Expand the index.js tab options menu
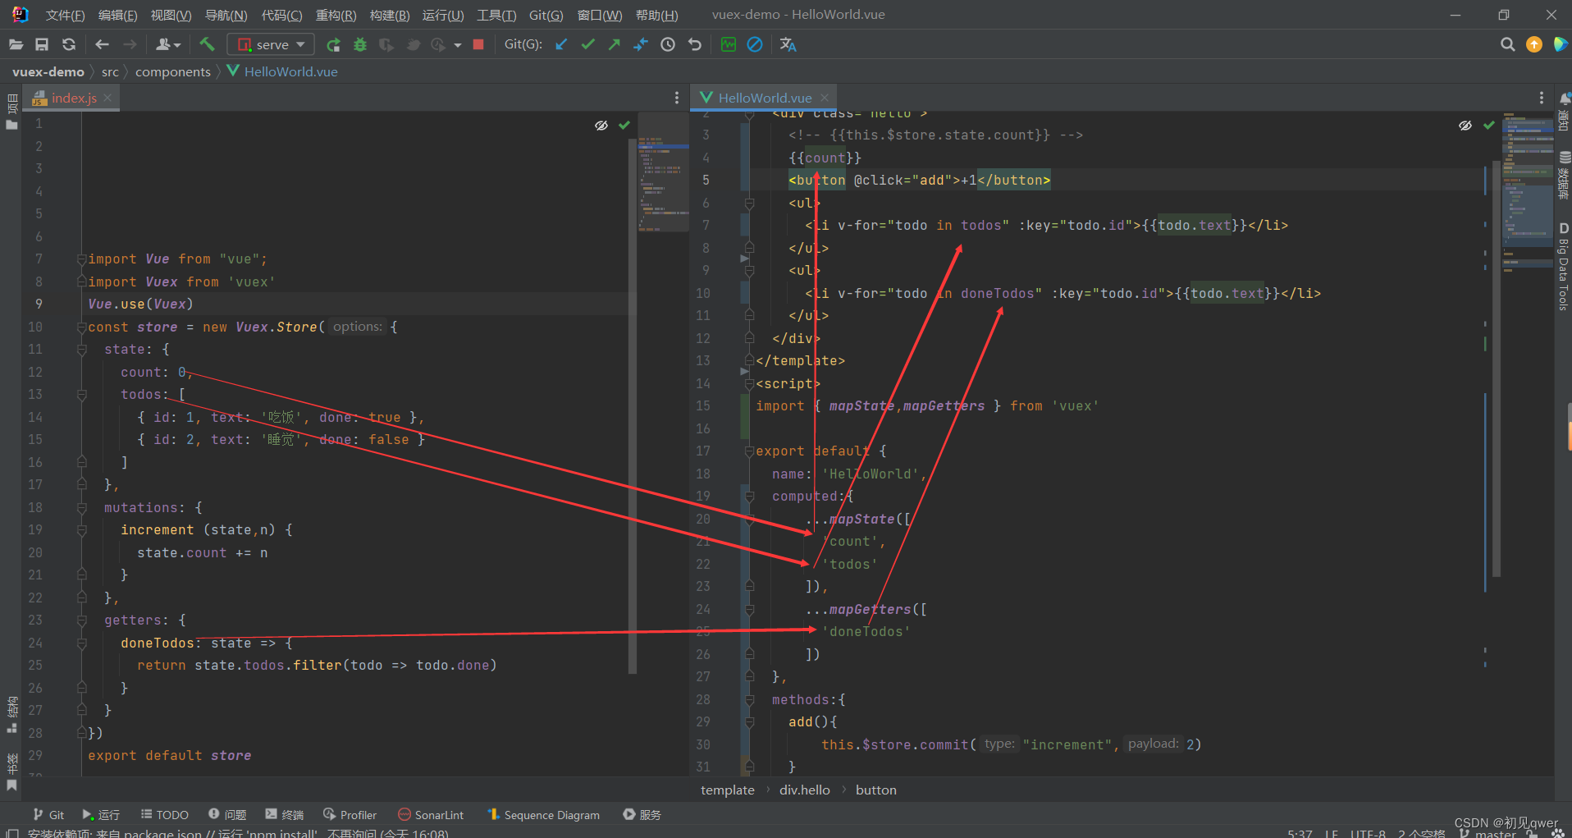Screen dimensions: 1572x838 676,98
